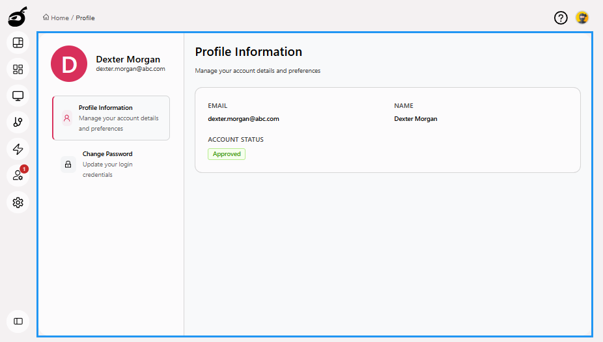Click the person icon beside Profile Information
Image resolution: width=603 pixels, height=342 pixels.
[67, 118]
